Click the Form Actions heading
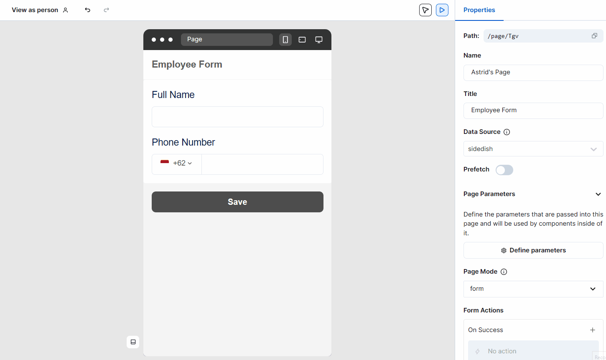The width and height of the screenshot is (606, 360). coord(483,310)
